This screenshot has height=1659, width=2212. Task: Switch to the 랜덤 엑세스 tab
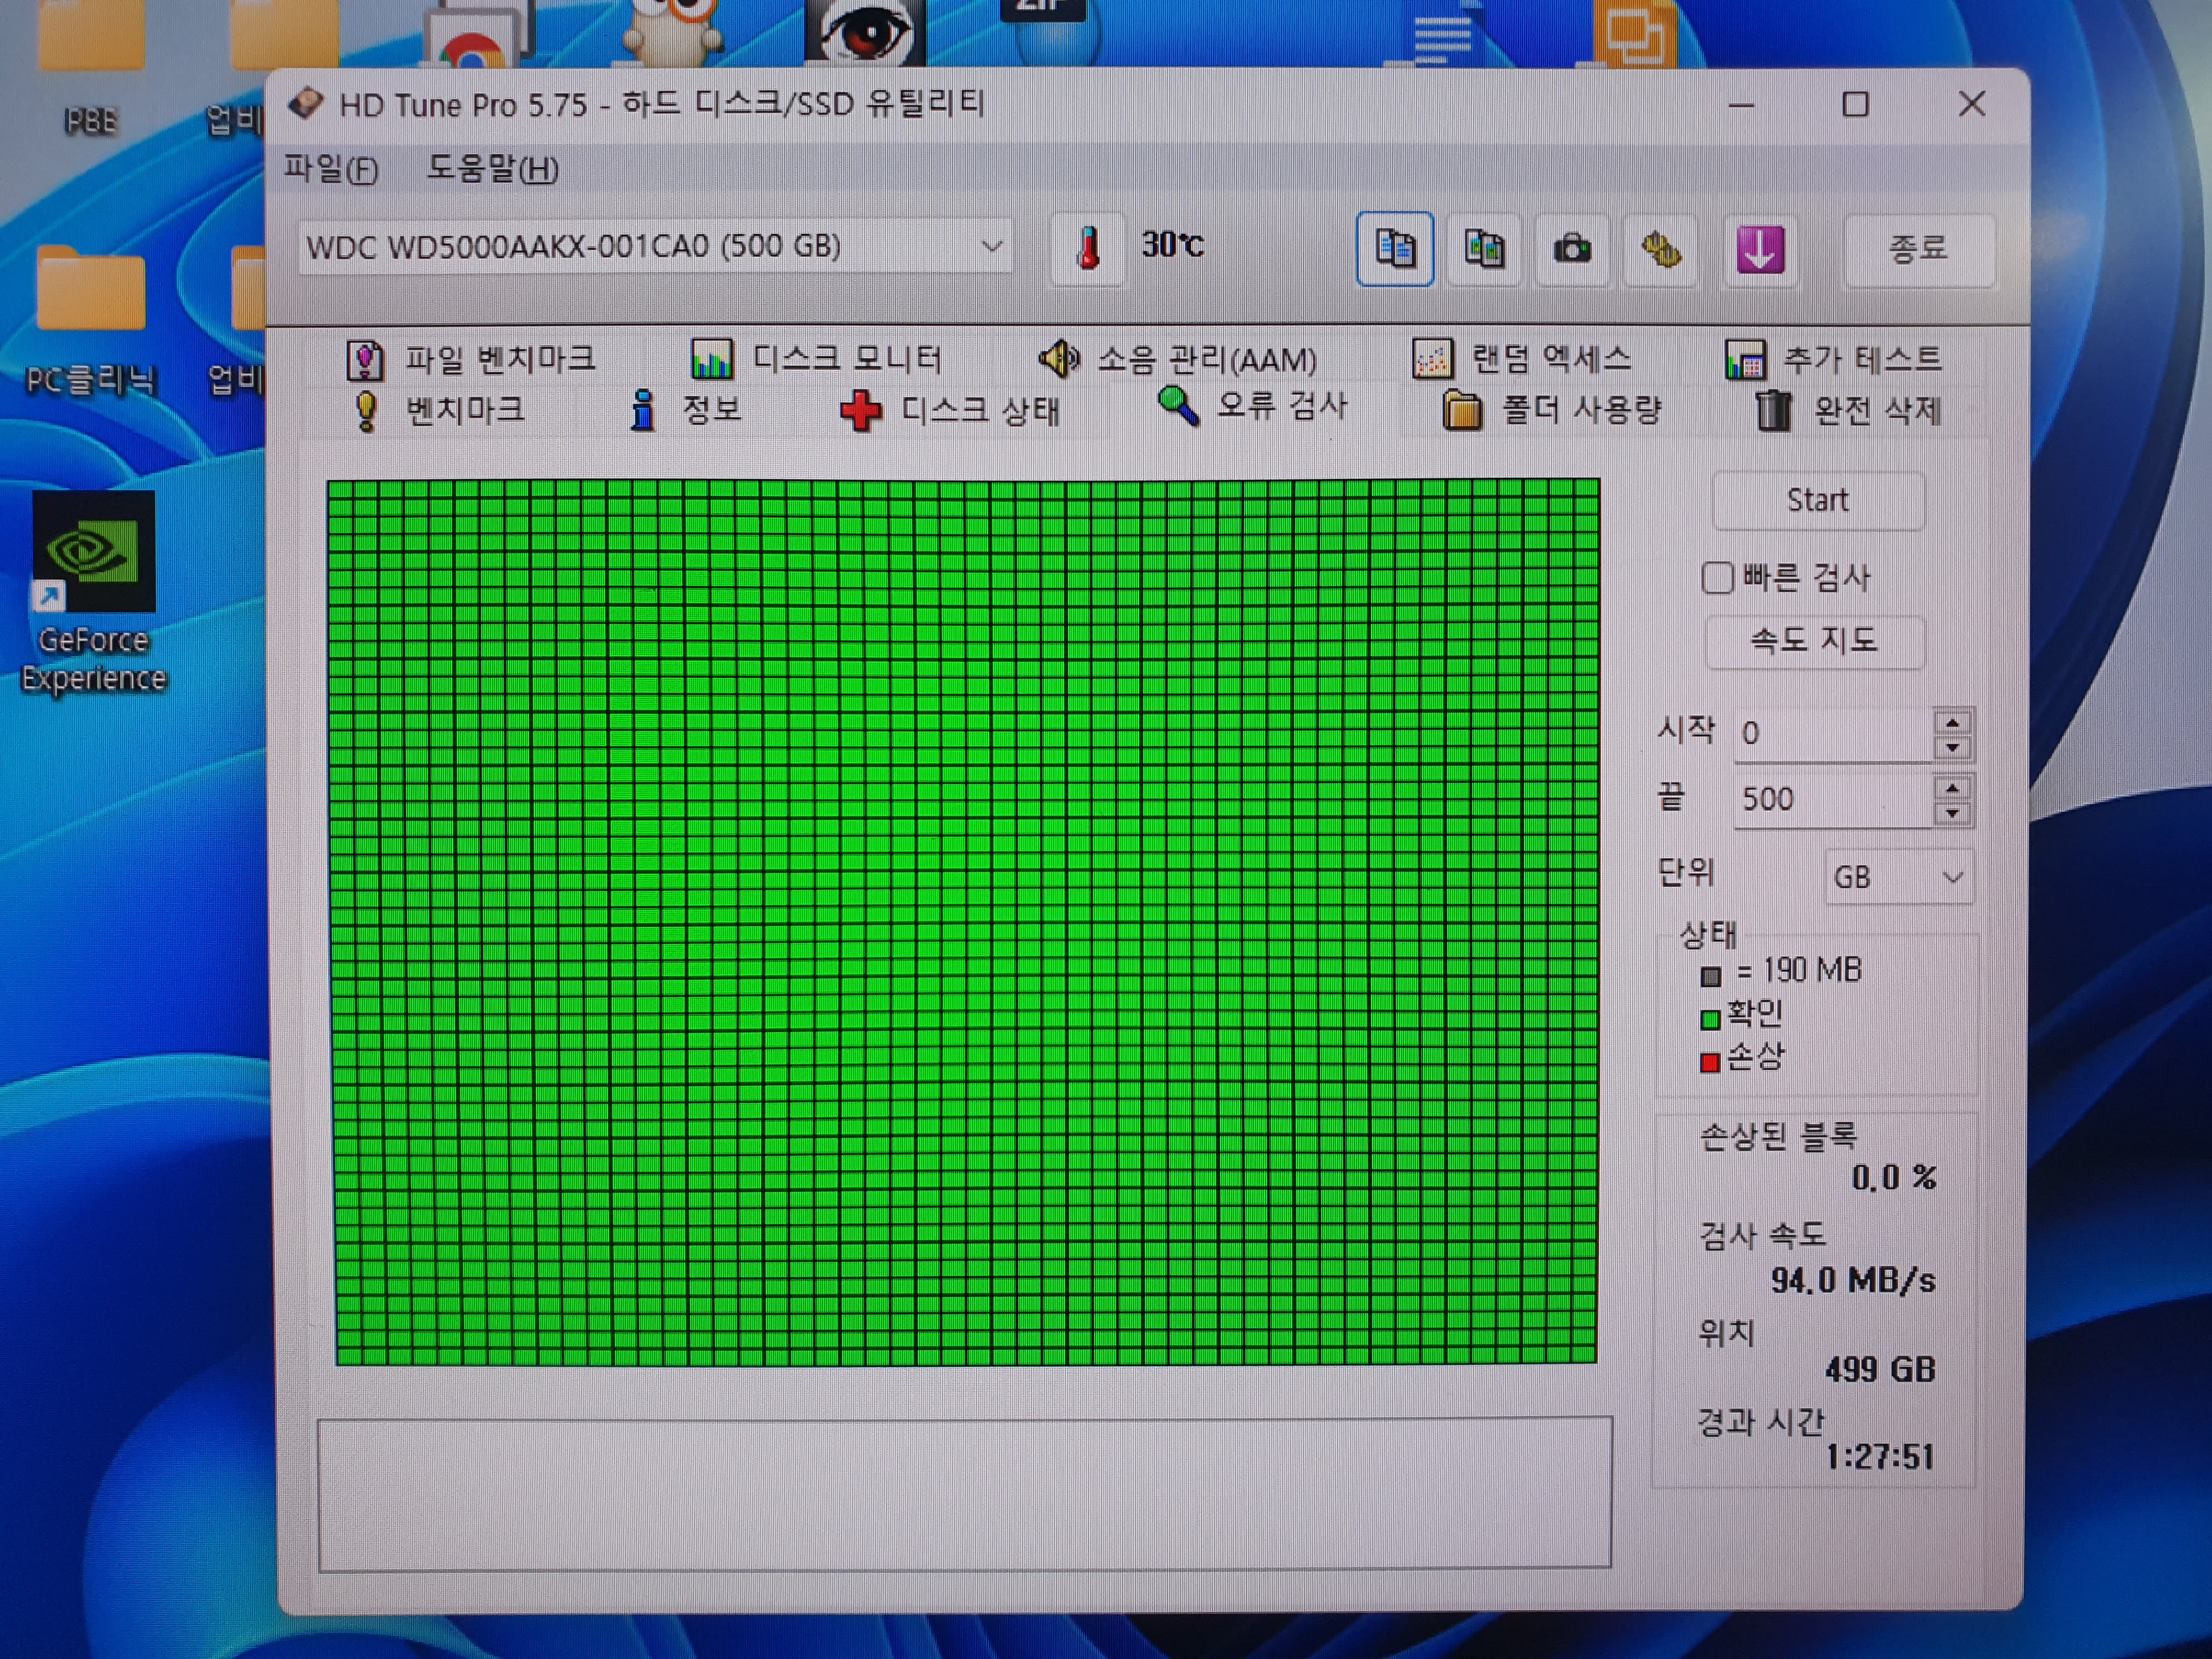[1522, 359]
